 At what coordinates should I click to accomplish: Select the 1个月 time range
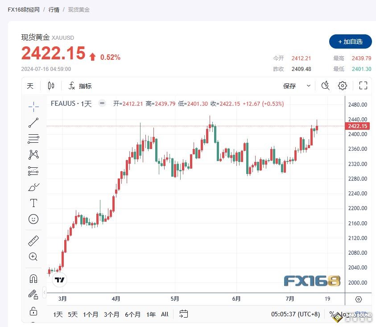click(91, 314)
